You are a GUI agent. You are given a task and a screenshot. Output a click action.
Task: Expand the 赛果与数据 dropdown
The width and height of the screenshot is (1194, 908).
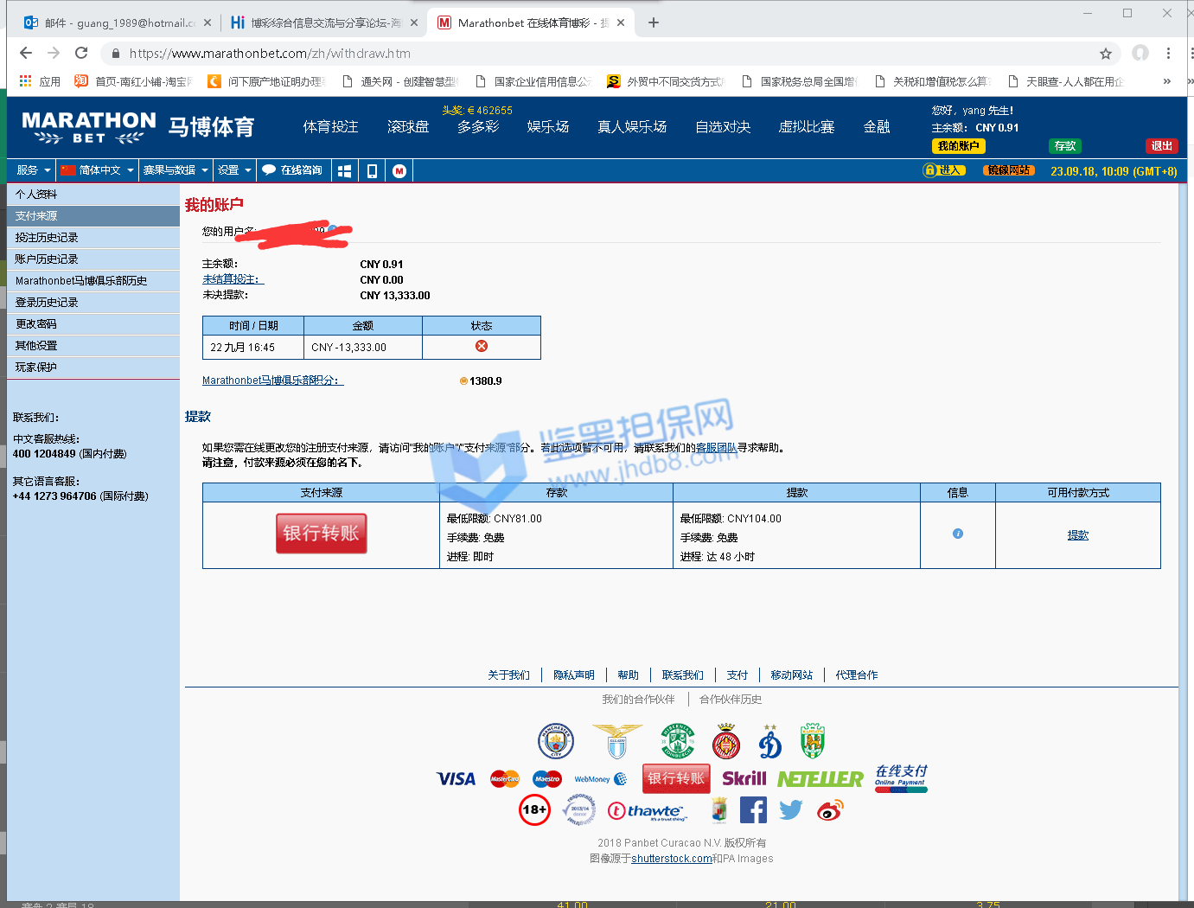click(x=176, y=170)
